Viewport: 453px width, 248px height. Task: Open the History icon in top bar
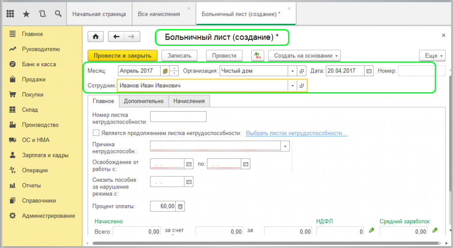click(42, 14)
